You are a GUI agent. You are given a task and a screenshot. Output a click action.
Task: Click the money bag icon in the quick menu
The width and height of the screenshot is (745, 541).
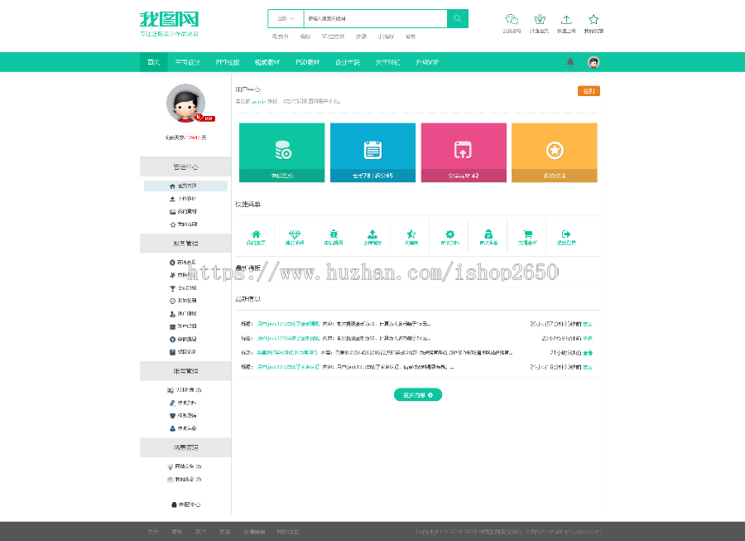[488, 236]
